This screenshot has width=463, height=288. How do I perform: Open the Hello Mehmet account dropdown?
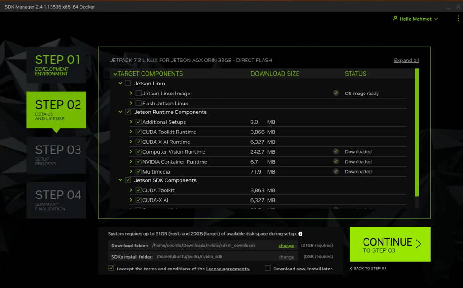coord(416,19)
